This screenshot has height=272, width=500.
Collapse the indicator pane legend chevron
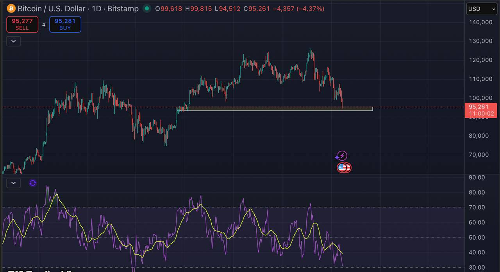tap(13, 183)
